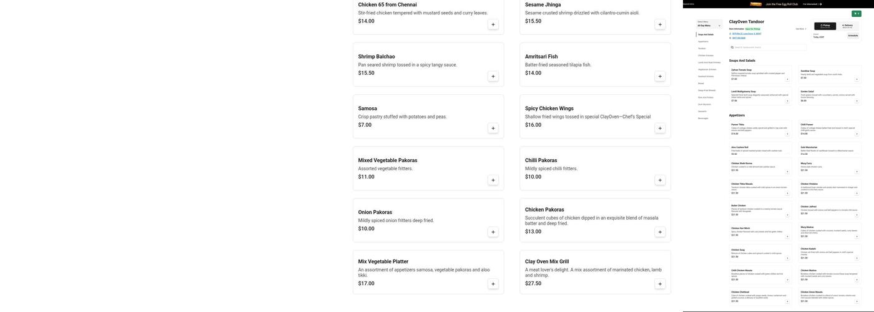Expand the See More store information

click(800, 29)
